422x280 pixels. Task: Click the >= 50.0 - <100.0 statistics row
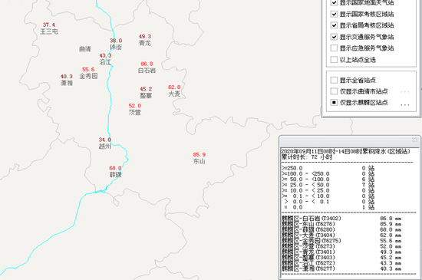coord(328,180)
